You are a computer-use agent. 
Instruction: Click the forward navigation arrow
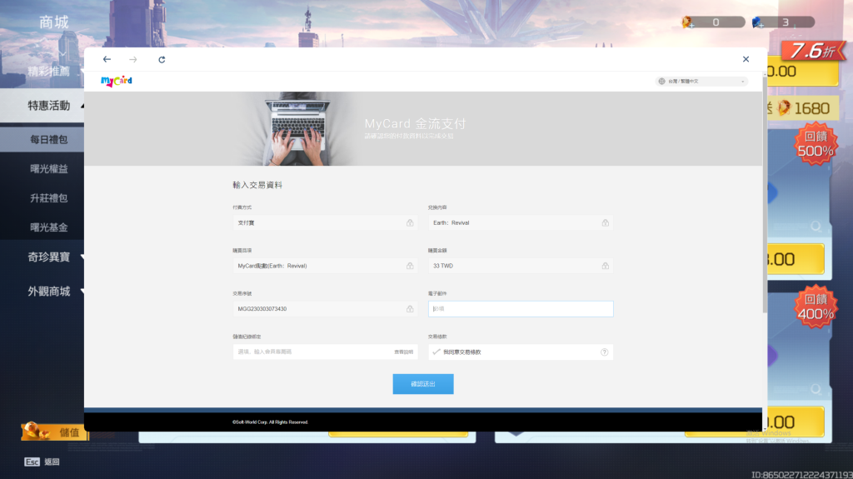point(133,59)
